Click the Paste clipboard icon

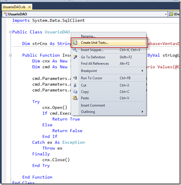(75, 98)
